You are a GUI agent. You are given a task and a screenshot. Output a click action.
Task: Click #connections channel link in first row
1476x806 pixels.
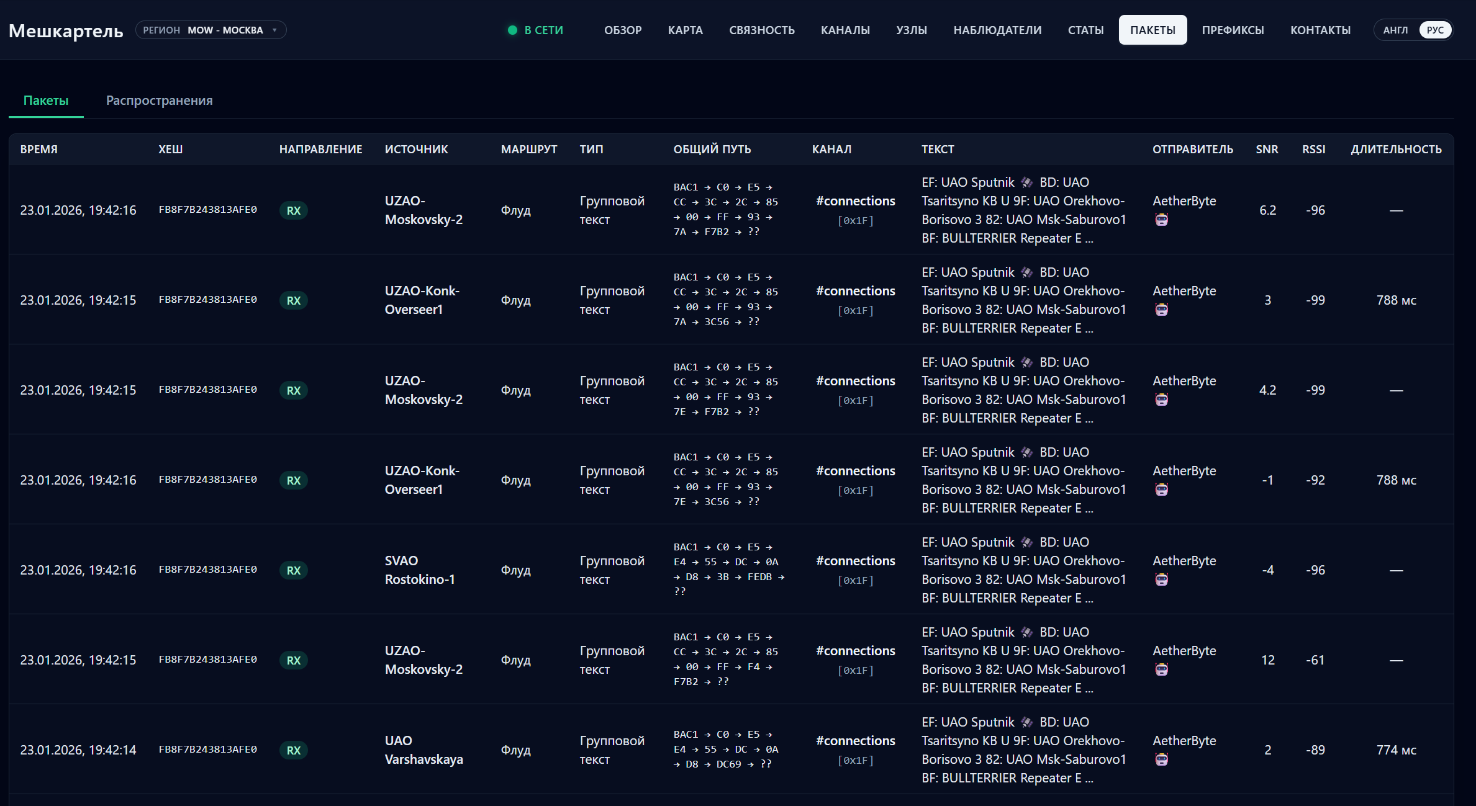pos(855,201)
